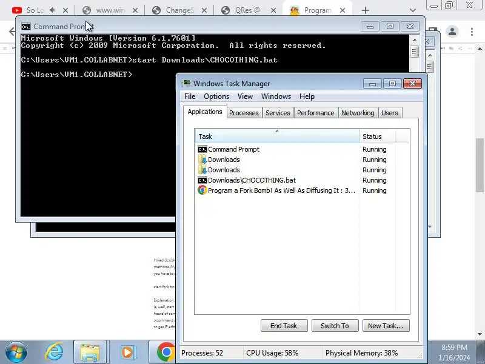Launch Internet Explorer from the taskbar
The height and width of the screenshot is (364, 485).
tap(55, 352)
